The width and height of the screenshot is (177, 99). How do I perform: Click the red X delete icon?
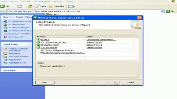(5, 37)
